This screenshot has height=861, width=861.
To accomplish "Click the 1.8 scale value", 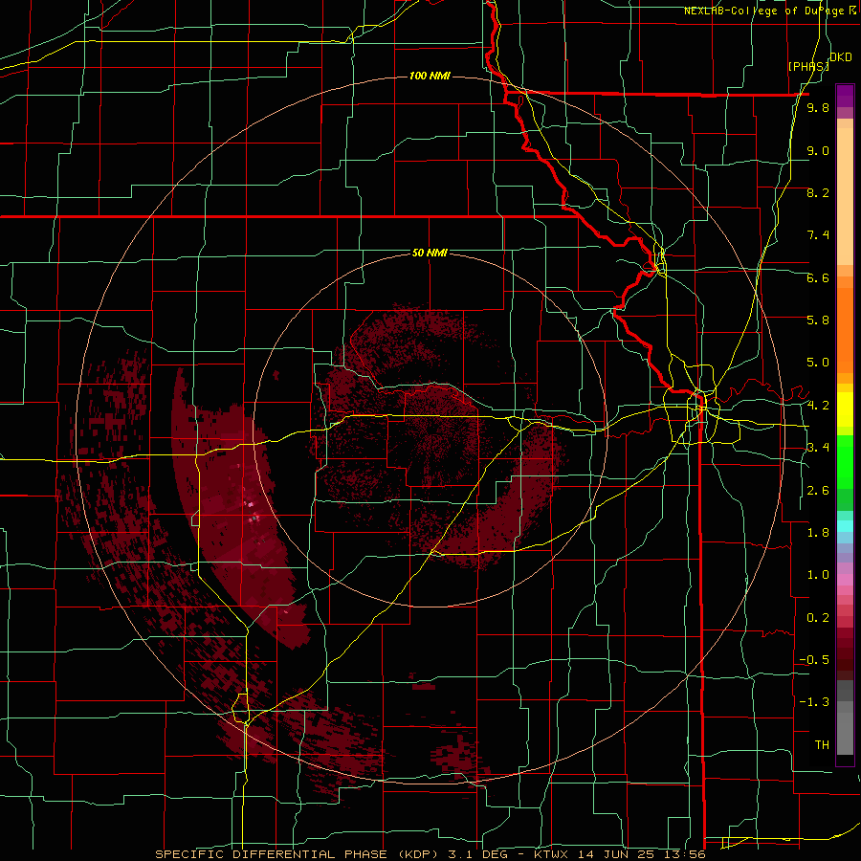I will pos(818,533).
